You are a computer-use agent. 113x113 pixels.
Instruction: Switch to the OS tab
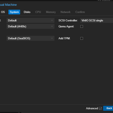point(3,12)
